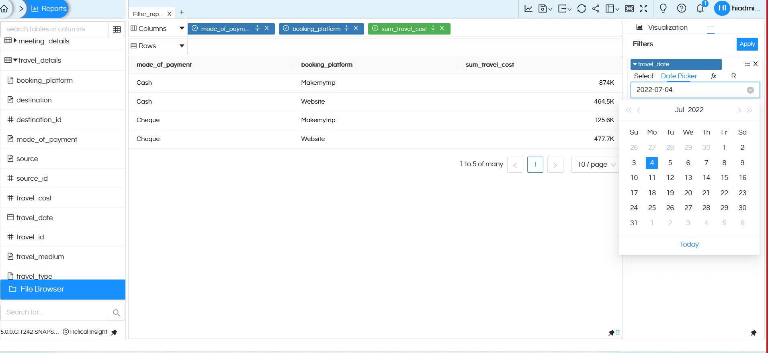The width and height of the screenshot is (768, 353).
Task: Click the preview eye icon in toolbar
Action: [629, 8]
